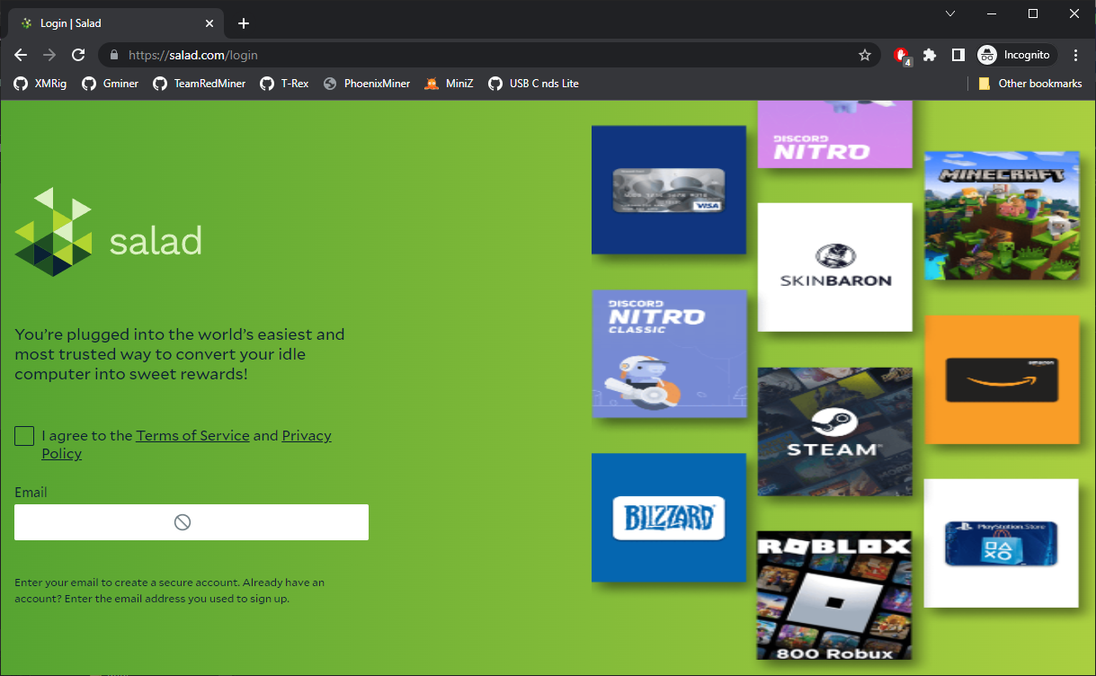The image size is (1096, 676).
Task: Check the agree to Terms checkbox
Action: click(24, 436)
